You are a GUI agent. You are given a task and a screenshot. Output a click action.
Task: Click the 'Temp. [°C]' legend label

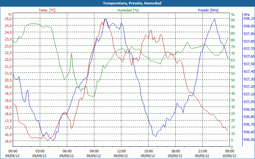(x=47, y=10)
